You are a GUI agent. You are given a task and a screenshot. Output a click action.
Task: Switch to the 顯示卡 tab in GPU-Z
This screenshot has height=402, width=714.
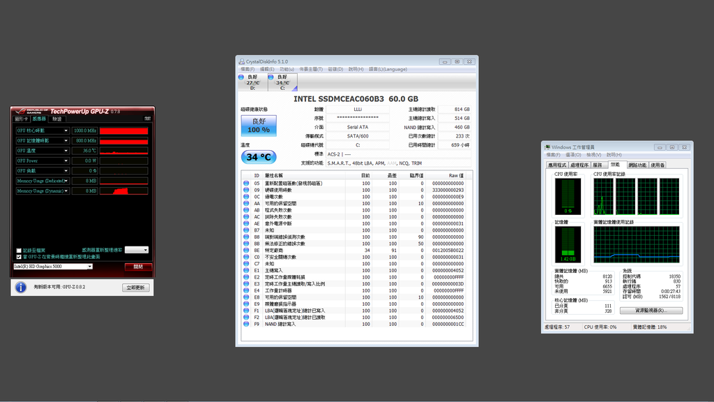coord(22,119)
